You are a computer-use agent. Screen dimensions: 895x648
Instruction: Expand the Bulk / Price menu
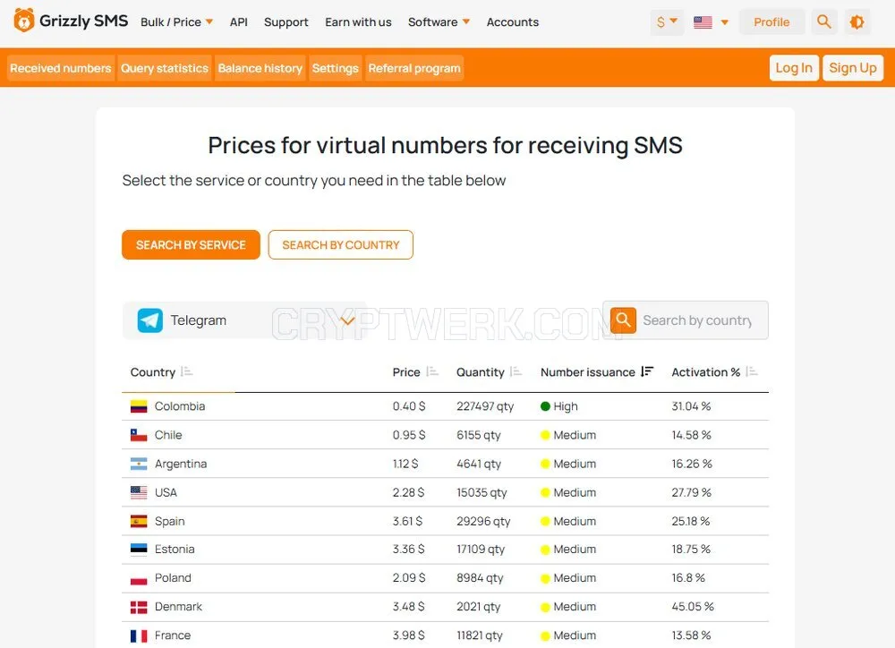176,21
